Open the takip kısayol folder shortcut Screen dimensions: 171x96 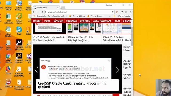[x=9, y=45]
